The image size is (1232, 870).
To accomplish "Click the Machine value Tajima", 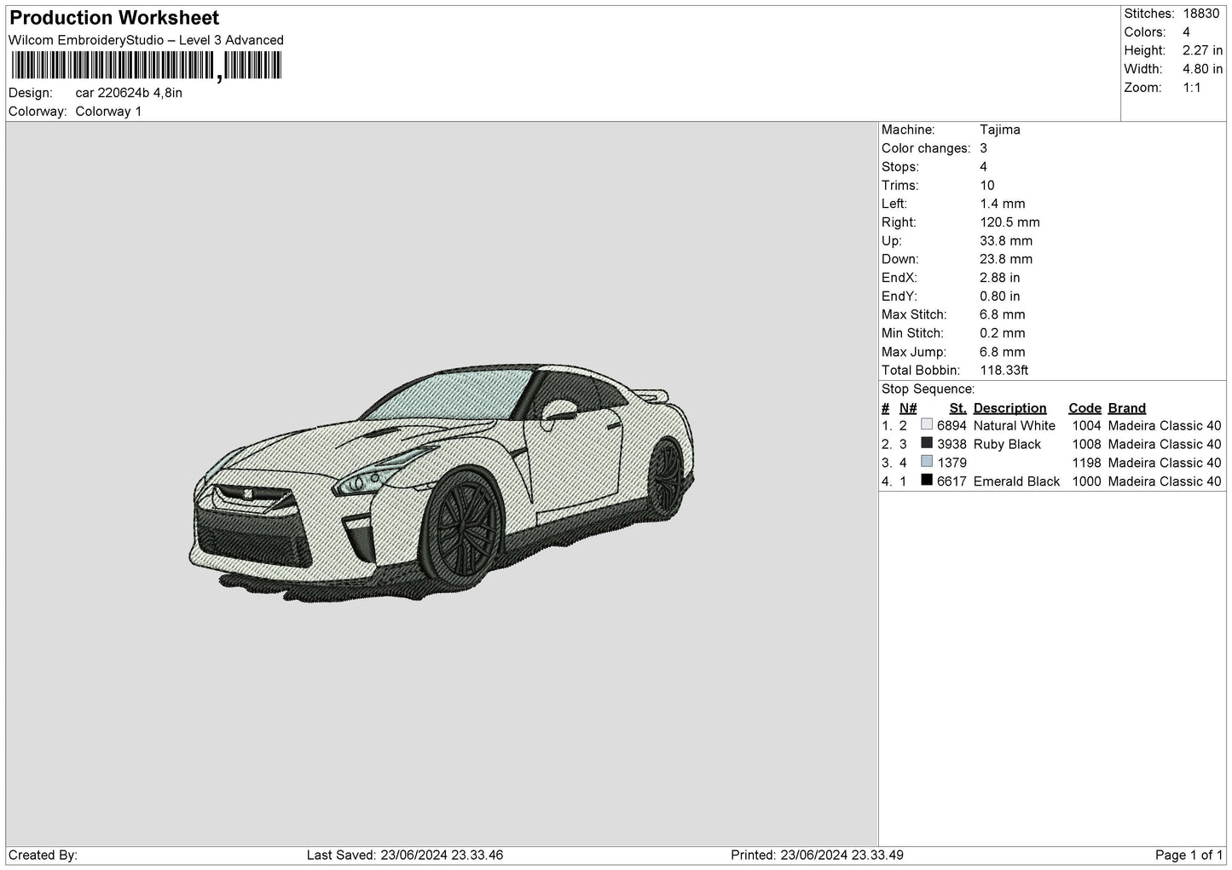I will click(999, 130).
